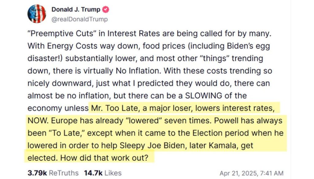View the 3.79k ReTruths count
This screenshot has width=314, height=179.
click(37, 173)
